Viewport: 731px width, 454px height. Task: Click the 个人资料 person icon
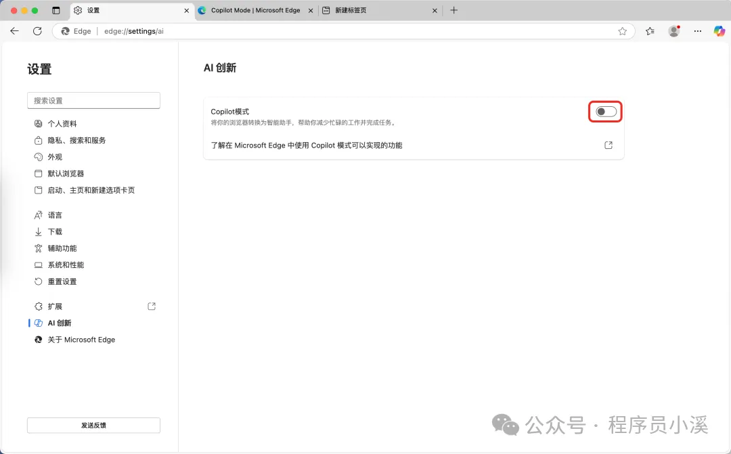[x=38, y=124]
